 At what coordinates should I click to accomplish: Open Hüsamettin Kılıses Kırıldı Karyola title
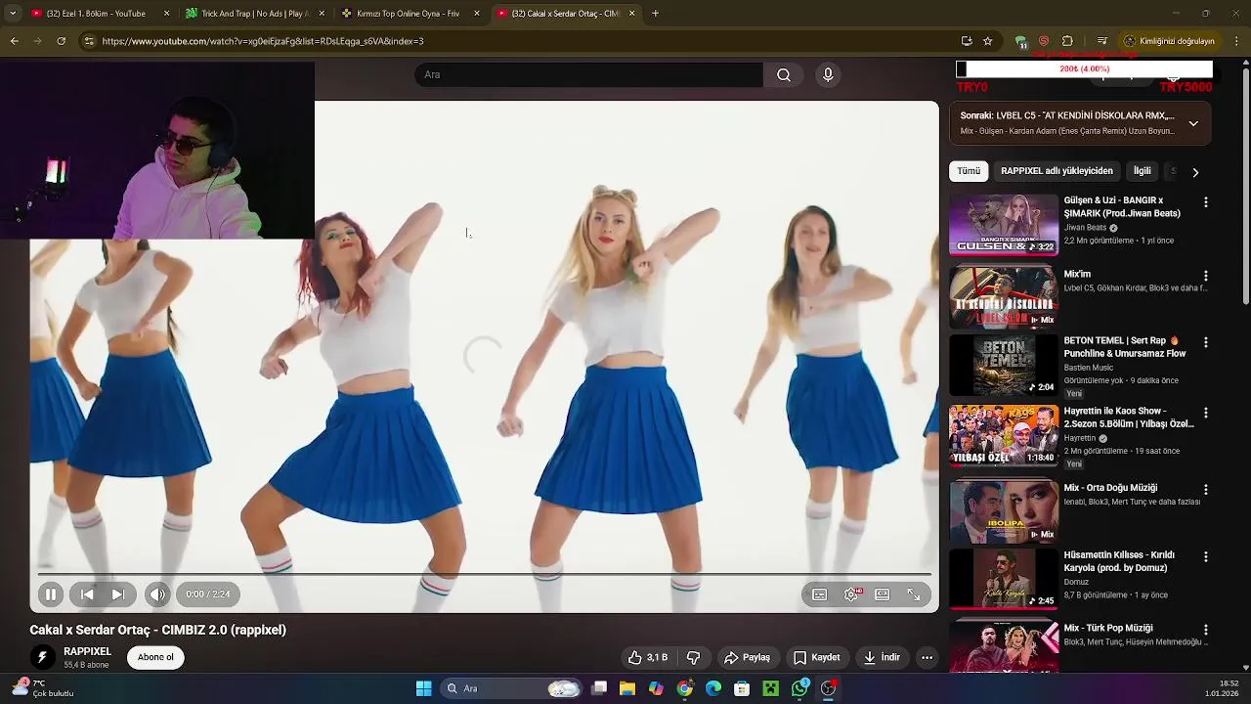point(1119,561)
